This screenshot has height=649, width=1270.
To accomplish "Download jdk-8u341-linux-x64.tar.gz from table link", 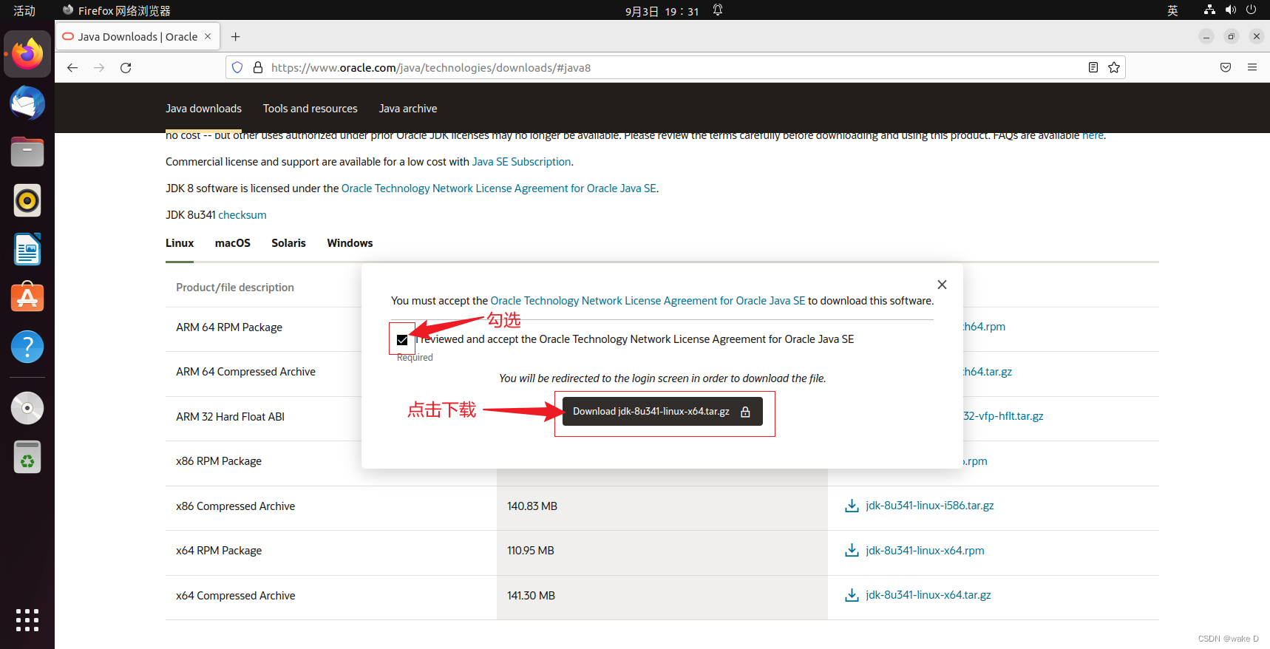I will click(x=928, y=595).
